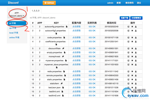Image resolution: width=150 pixels, height=100 pixels.
Task: Download the code.properties file
Action: point(136,37)
